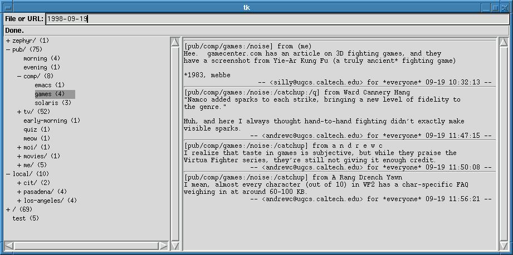Close the tk window

(504, 8)
